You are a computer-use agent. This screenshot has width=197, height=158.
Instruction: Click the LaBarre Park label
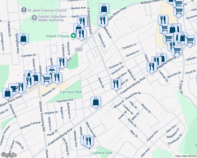pyautogui.click(x=102, y=153)
